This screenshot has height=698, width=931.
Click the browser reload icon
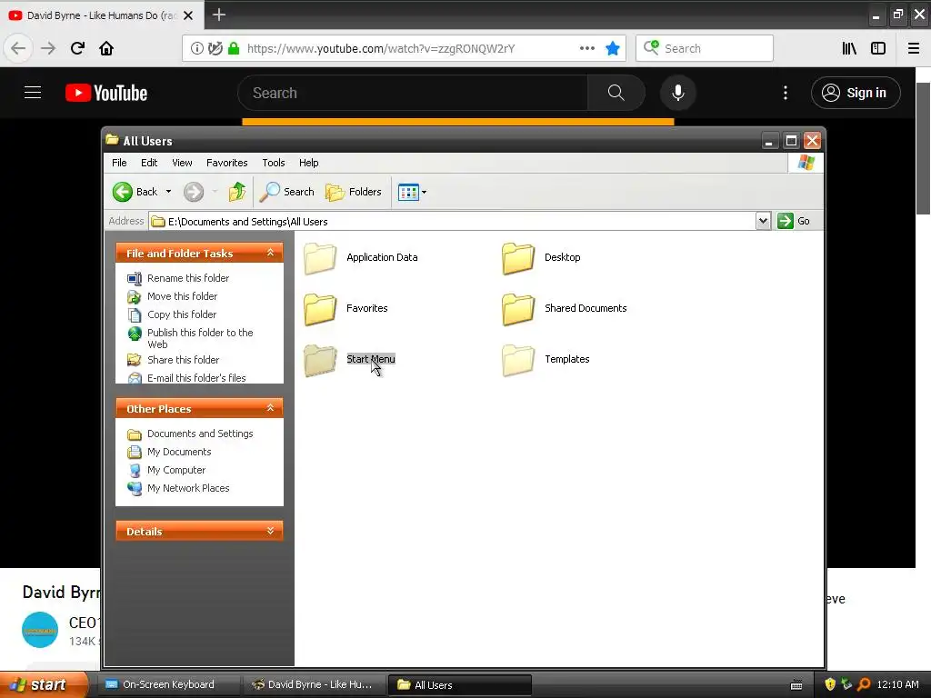pos(77,48)
